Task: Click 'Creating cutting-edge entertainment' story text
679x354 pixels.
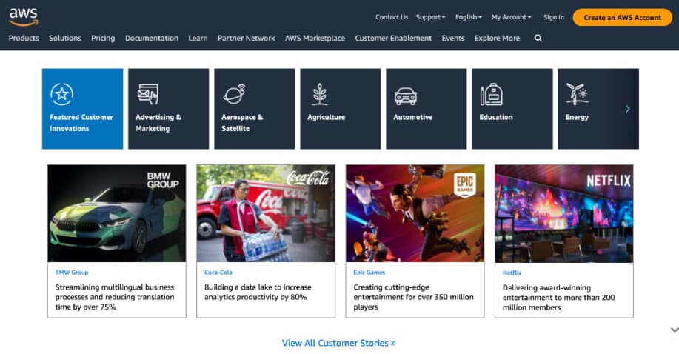Action: [x=413, y=297]
